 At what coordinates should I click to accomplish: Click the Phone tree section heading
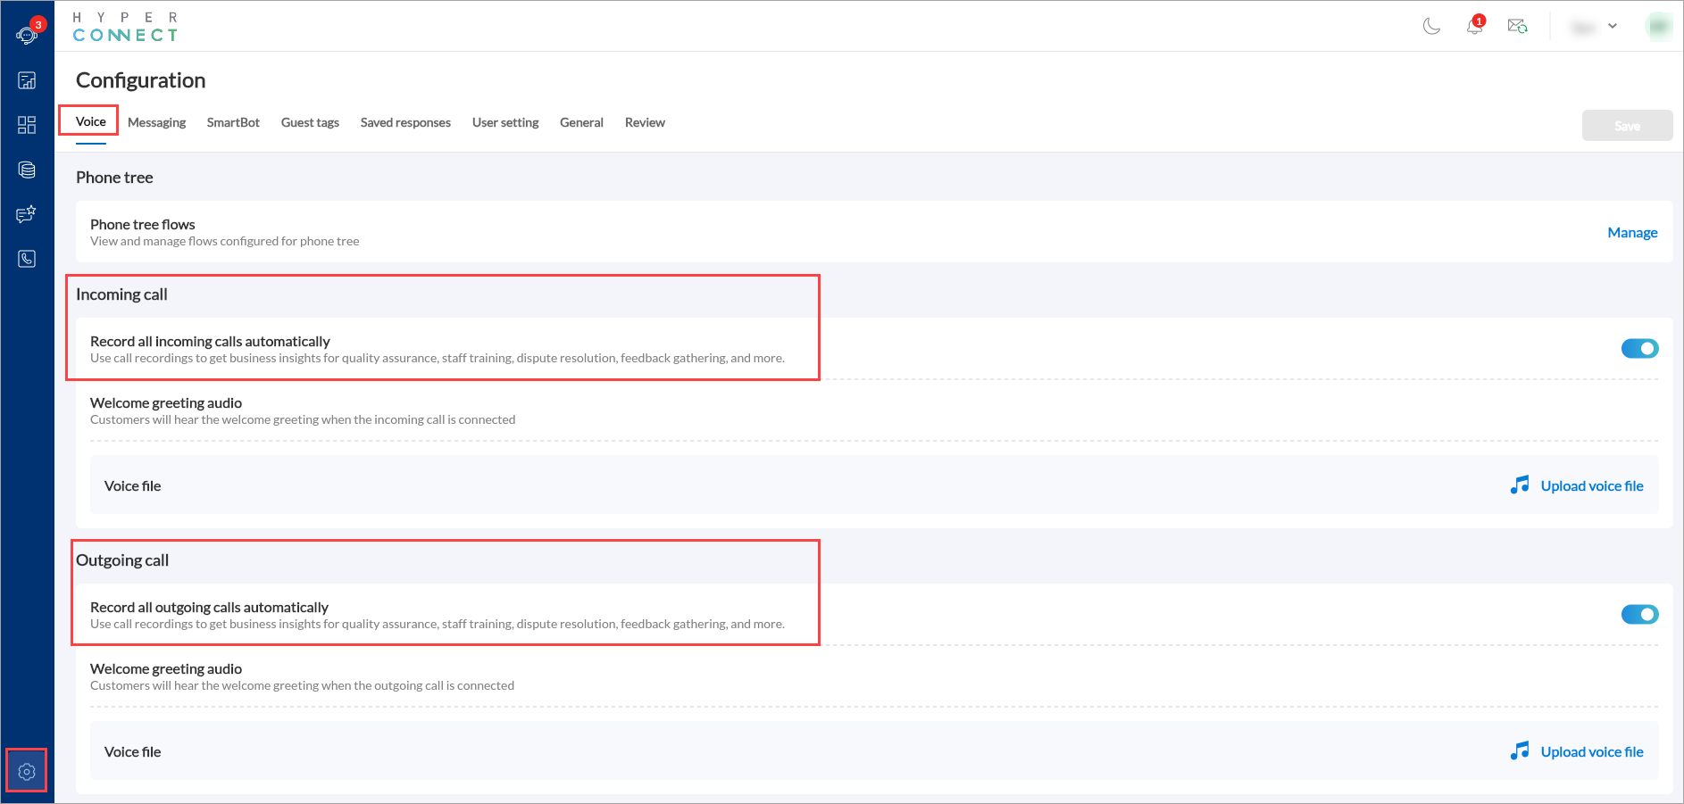click(114, 178)
